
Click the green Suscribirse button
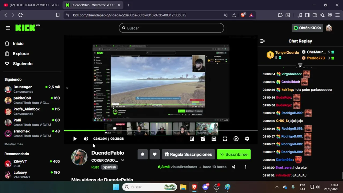click(234, 154)
